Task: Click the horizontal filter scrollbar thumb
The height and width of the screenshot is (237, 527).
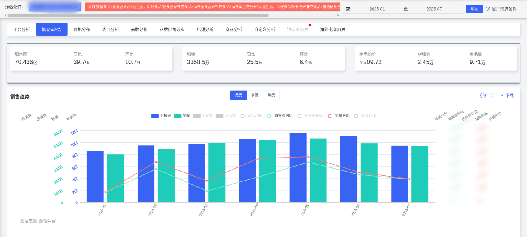Action: 138,15
